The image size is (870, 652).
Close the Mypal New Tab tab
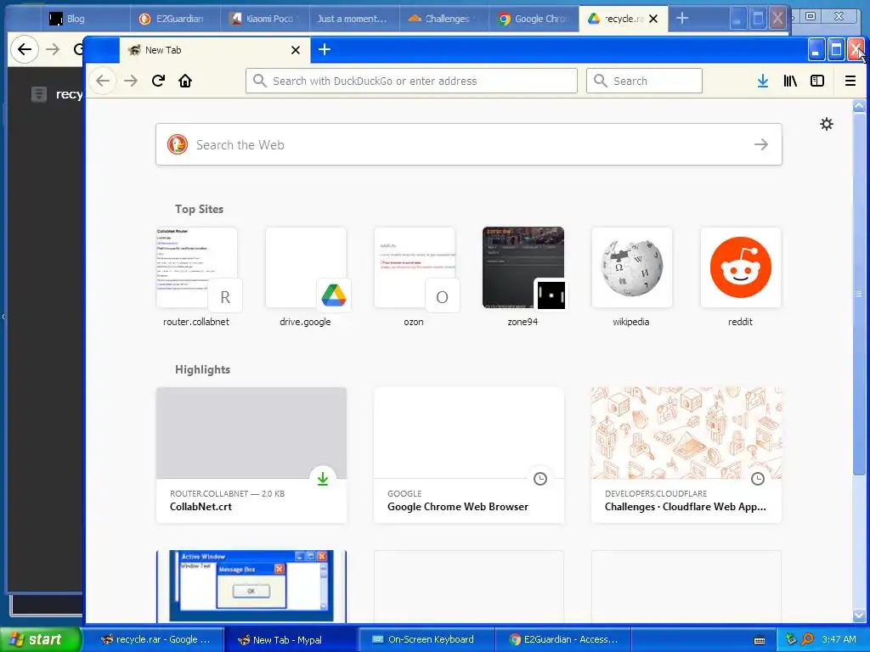pos(296,50)
